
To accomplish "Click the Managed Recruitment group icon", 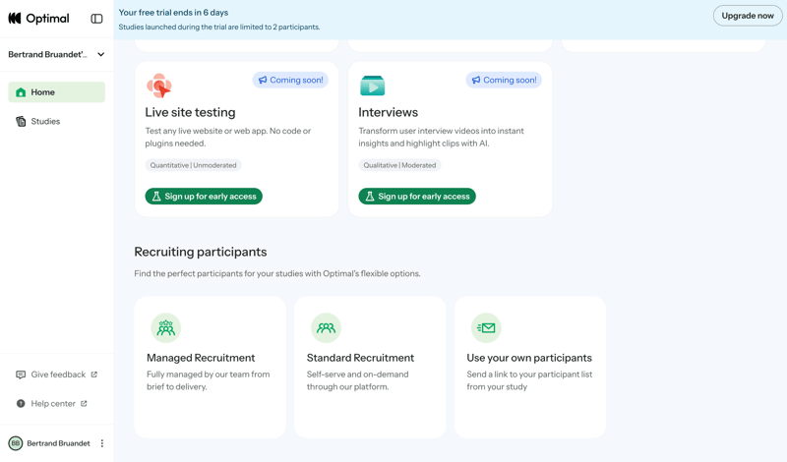I will coord(165,327).
